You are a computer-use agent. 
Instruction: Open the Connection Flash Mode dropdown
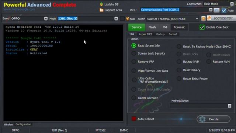tap(232, 4)
